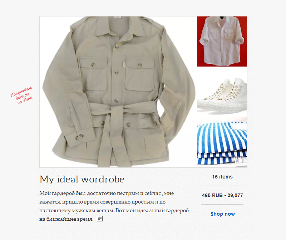The image size is (286, 240).
Task: Click the word eBay in the promo
Action: click(x=28, y=99)
